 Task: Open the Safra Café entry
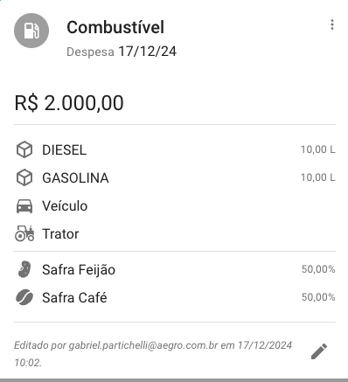(175, 297)
